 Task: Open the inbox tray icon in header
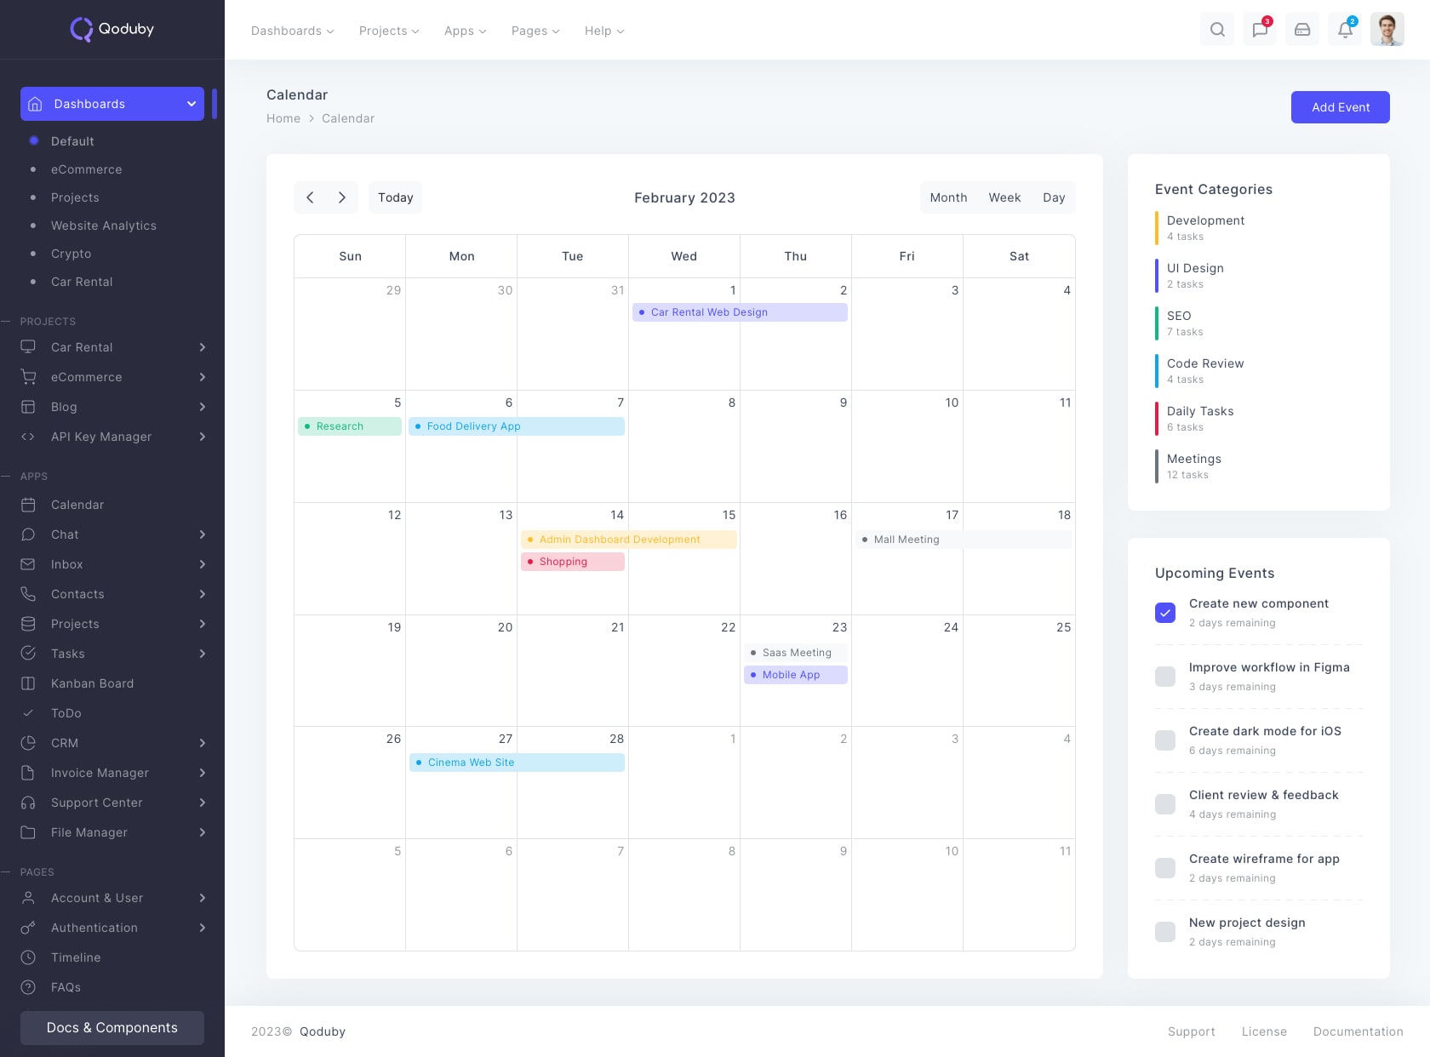click(1302, 30)
